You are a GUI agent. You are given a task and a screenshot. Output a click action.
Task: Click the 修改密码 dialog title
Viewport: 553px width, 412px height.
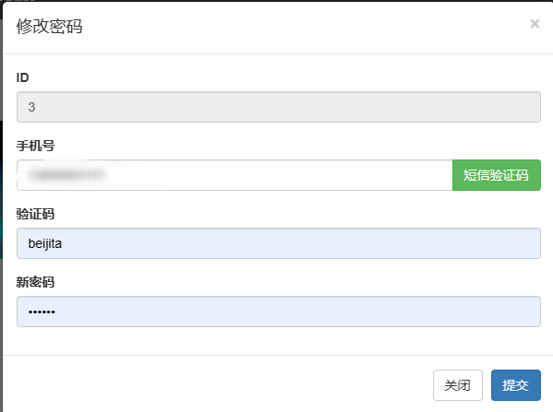click(x=49, y=27)
